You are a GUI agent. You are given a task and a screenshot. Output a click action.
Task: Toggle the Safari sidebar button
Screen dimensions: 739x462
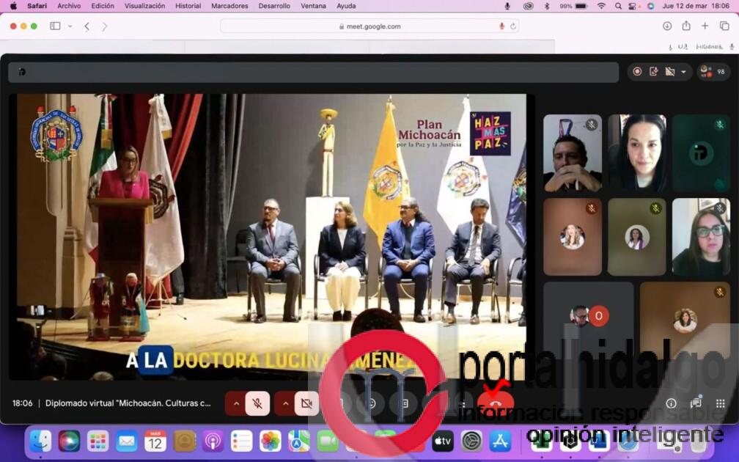pos(55,26)
